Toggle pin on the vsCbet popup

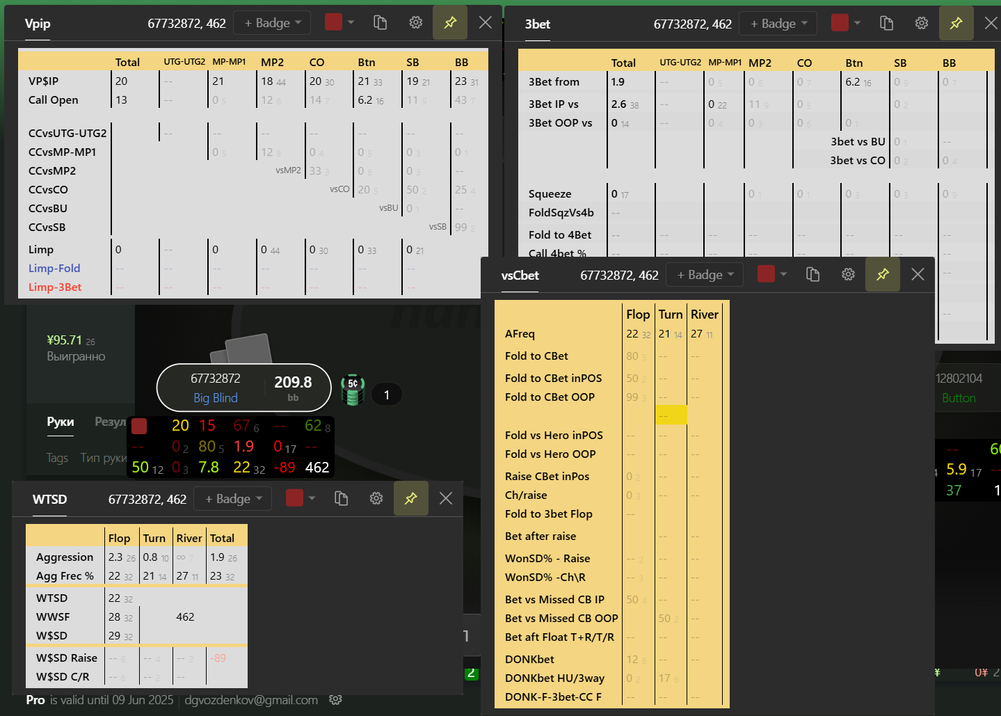tap(883, 275)
